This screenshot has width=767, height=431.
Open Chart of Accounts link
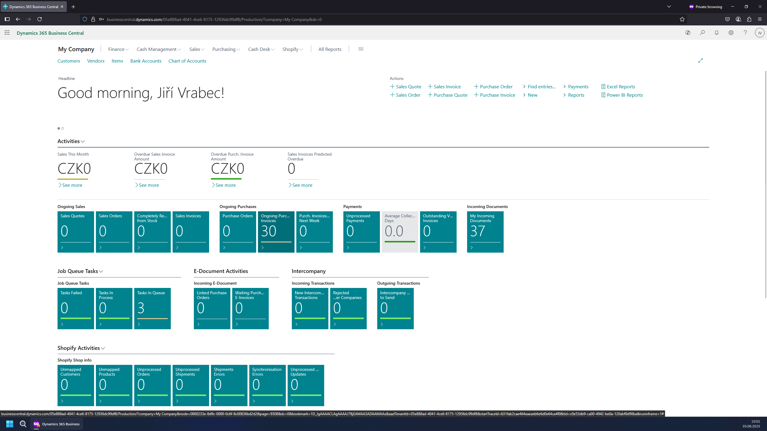click(x=187, y=61)
